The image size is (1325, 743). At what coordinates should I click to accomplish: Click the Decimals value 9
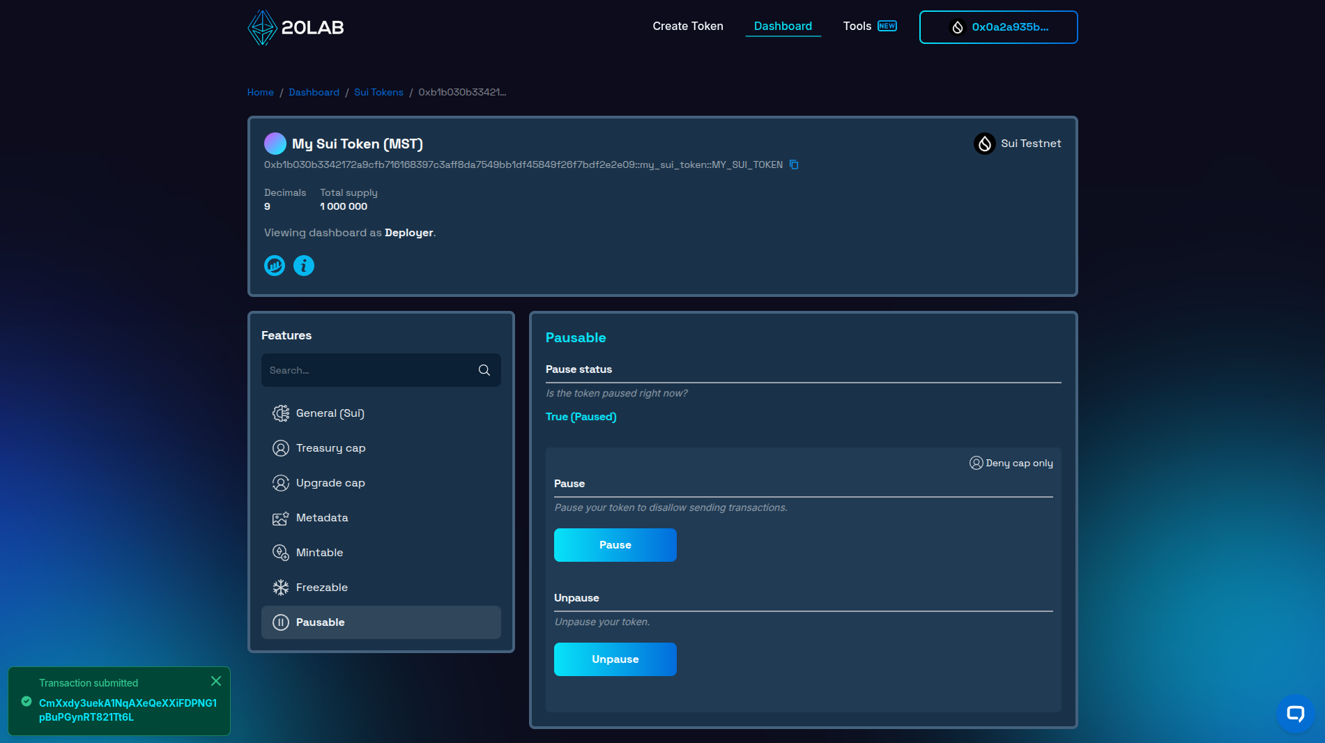(x=267, y=206)
